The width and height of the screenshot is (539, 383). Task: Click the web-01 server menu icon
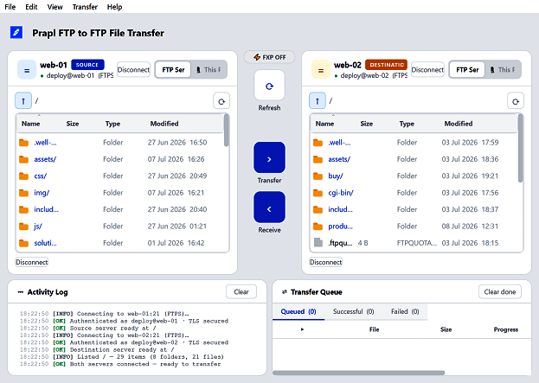(27, 70)
